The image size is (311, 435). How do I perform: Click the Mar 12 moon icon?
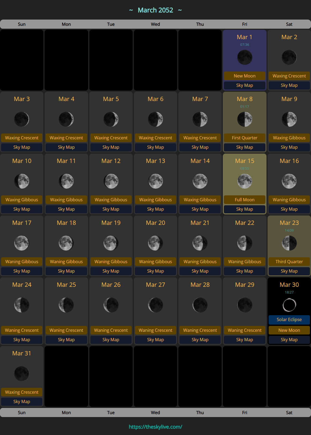(x=111, y=181)
